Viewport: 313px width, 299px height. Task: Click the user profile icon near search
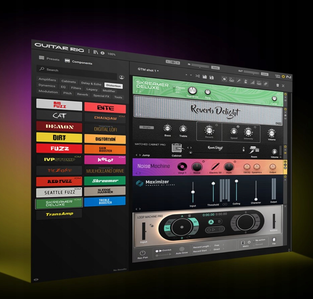[121, 77]
